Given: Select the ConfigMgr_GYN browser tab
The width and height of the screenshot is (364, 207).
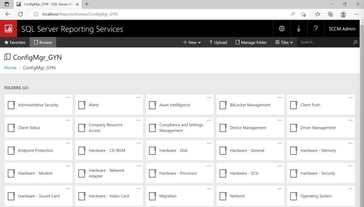Looking at the screenshot, I should click(48, 4).
